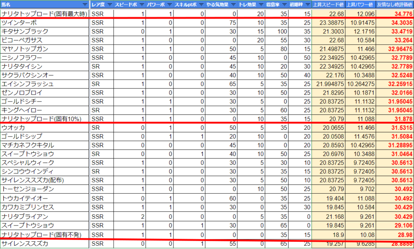The image size is (414, 249).
Task: Select the サイレンススズカ(配布) name cell
Action: tap(44, 180)
